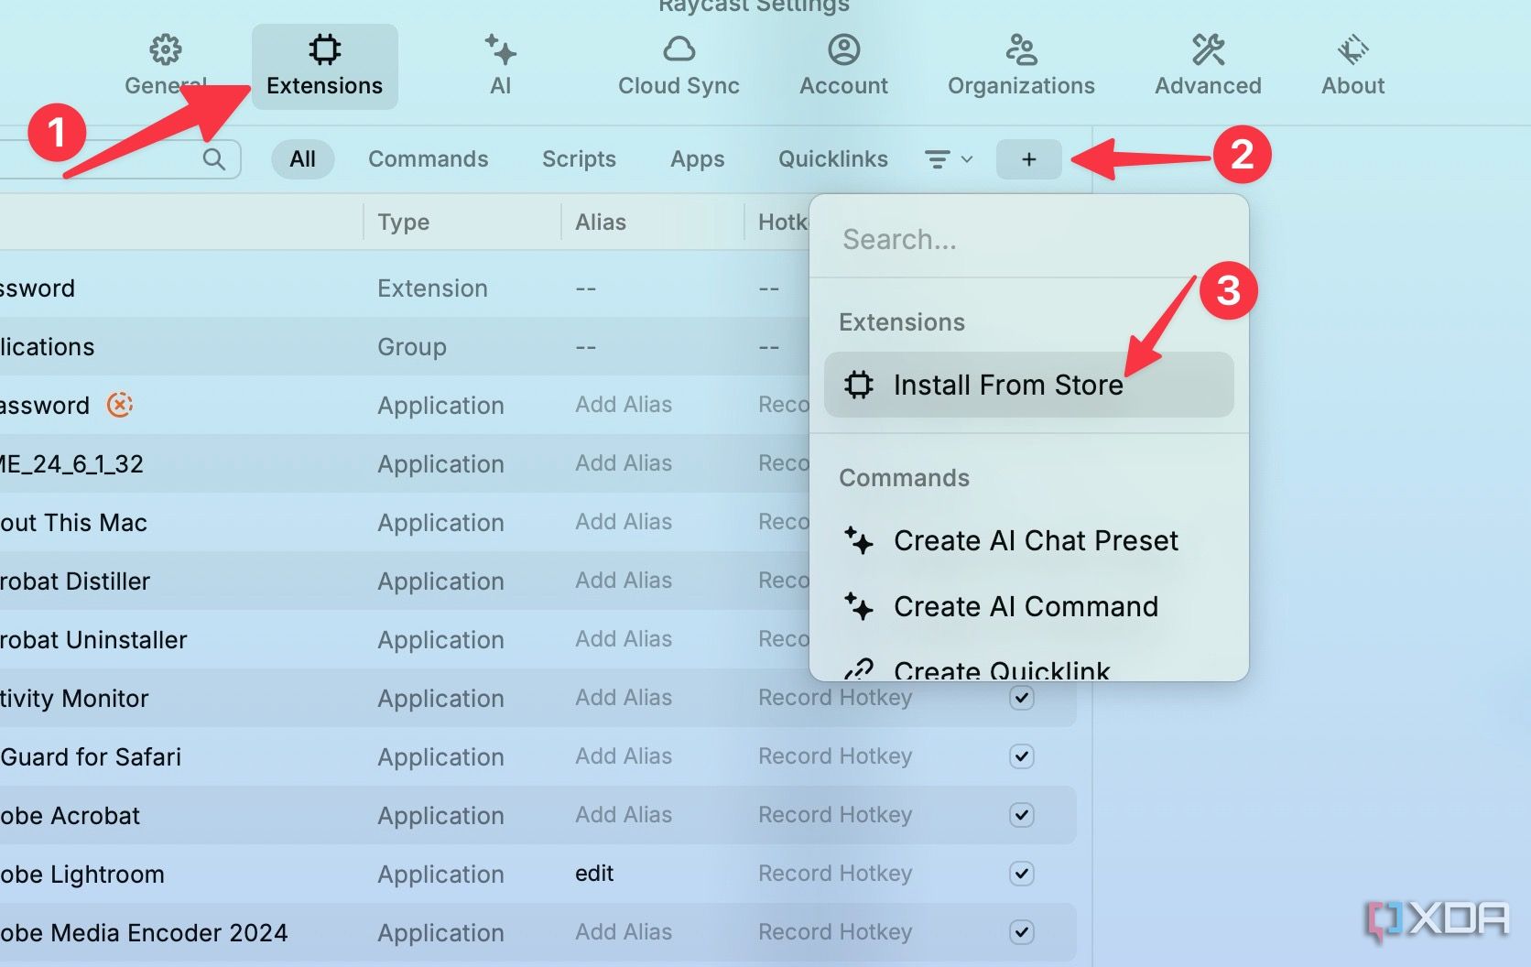
Task: Filter list by Scripts
Action: click(579, 159)
